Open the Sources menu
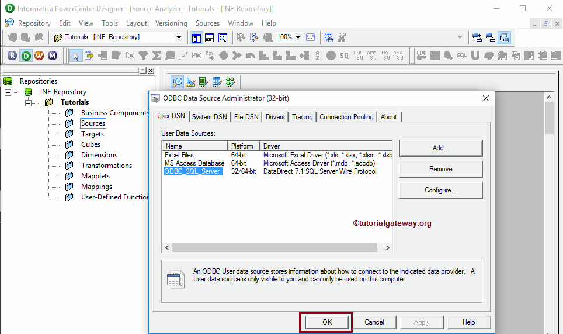This screenshot has width=563, height=334. [207, 23]
